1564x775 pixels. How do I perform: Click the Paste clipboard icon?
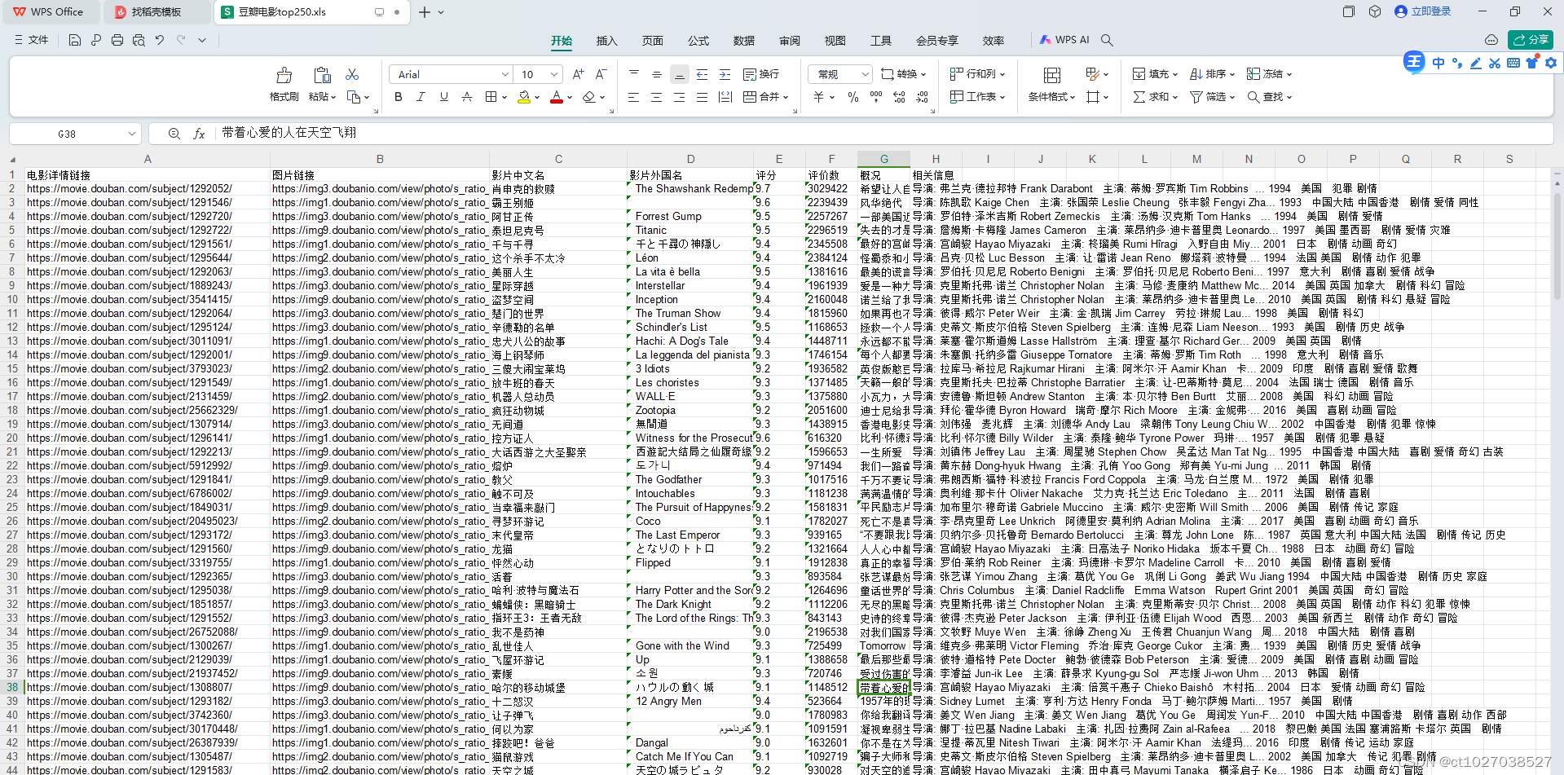[x=322, y=75]
